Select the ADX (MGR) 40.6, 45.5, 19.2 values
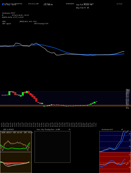 coord(28,21)
